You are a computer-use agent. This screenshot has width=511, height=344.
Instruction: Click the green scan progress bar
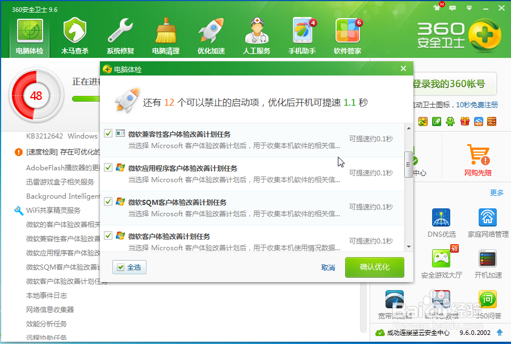pyautogui.click(x=86, y=99)
